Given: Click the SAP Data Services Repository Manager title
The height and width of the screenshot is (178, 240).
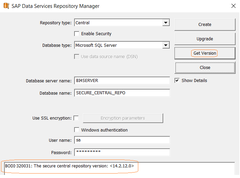Looking at the screenshot, I should click(x=55, y=6).
